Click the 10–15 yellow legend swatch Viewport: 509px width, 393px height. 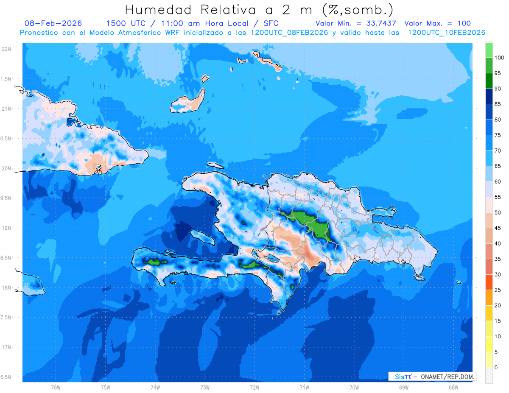[489, 329]
